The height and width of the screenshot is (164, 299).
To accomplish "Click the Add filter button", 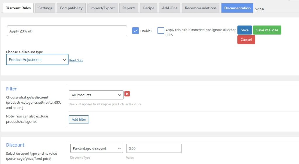I will click(79, 119).
